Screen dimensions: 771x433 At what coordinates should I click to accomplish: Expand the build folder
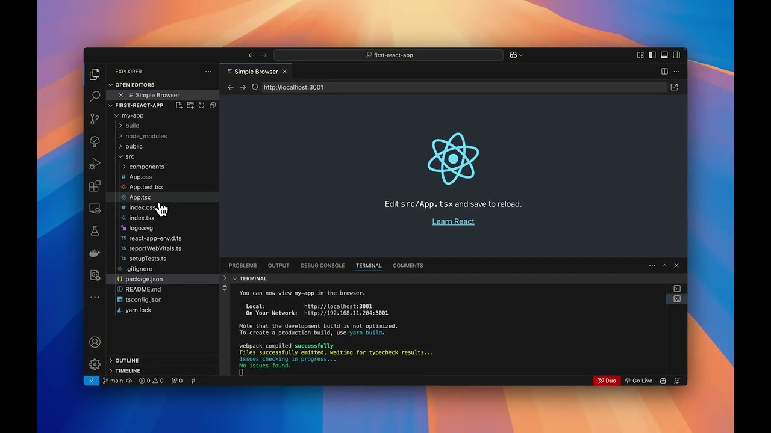point(120,126)
